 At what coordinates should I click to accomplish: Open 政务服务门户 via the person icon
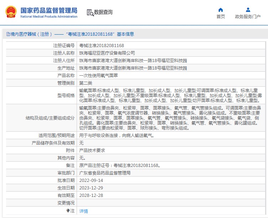(x=248, y=10)
